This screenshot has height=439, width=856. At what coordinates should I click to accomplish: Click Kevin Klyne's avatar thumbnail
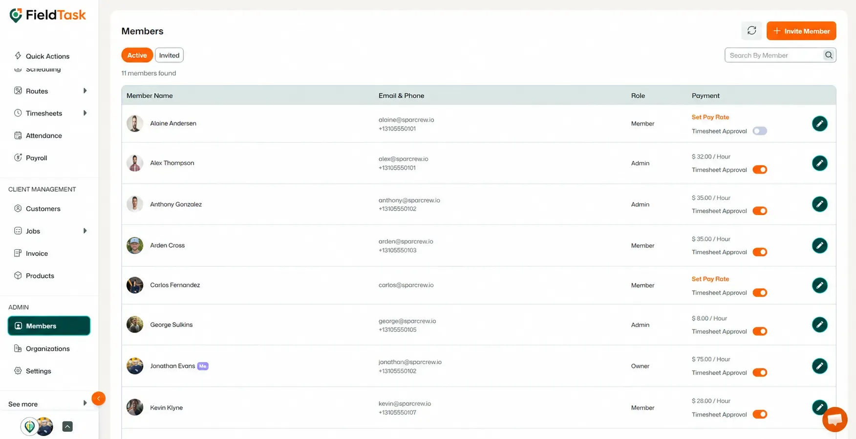(x=135, y=407)
